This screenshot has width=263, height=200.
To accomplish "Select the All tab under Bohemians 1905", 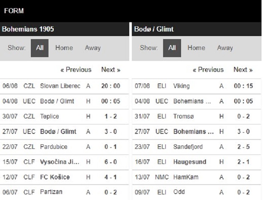I will click(39, 48).
